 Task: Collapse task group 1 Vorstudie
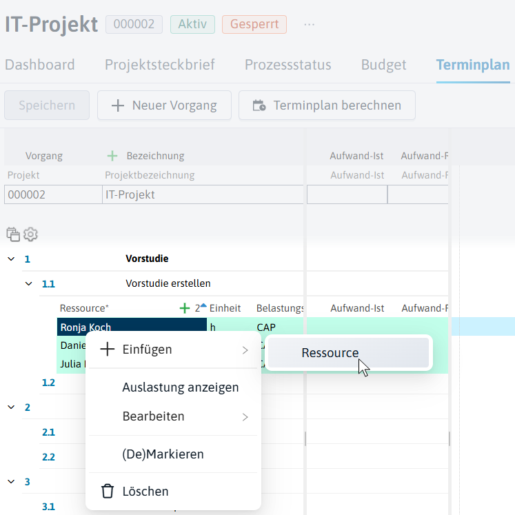coord(11,259)
